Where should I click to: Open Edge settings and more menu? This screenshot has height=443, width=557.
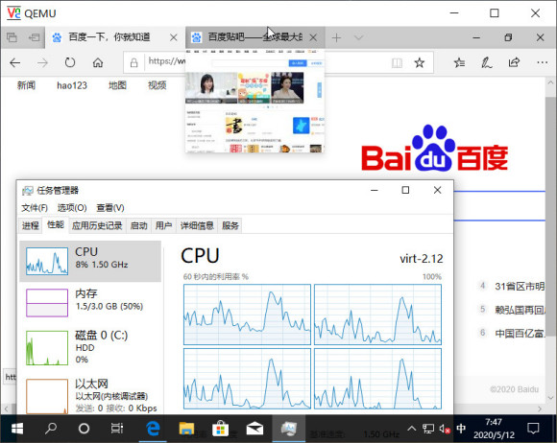(x=542, y=62)
